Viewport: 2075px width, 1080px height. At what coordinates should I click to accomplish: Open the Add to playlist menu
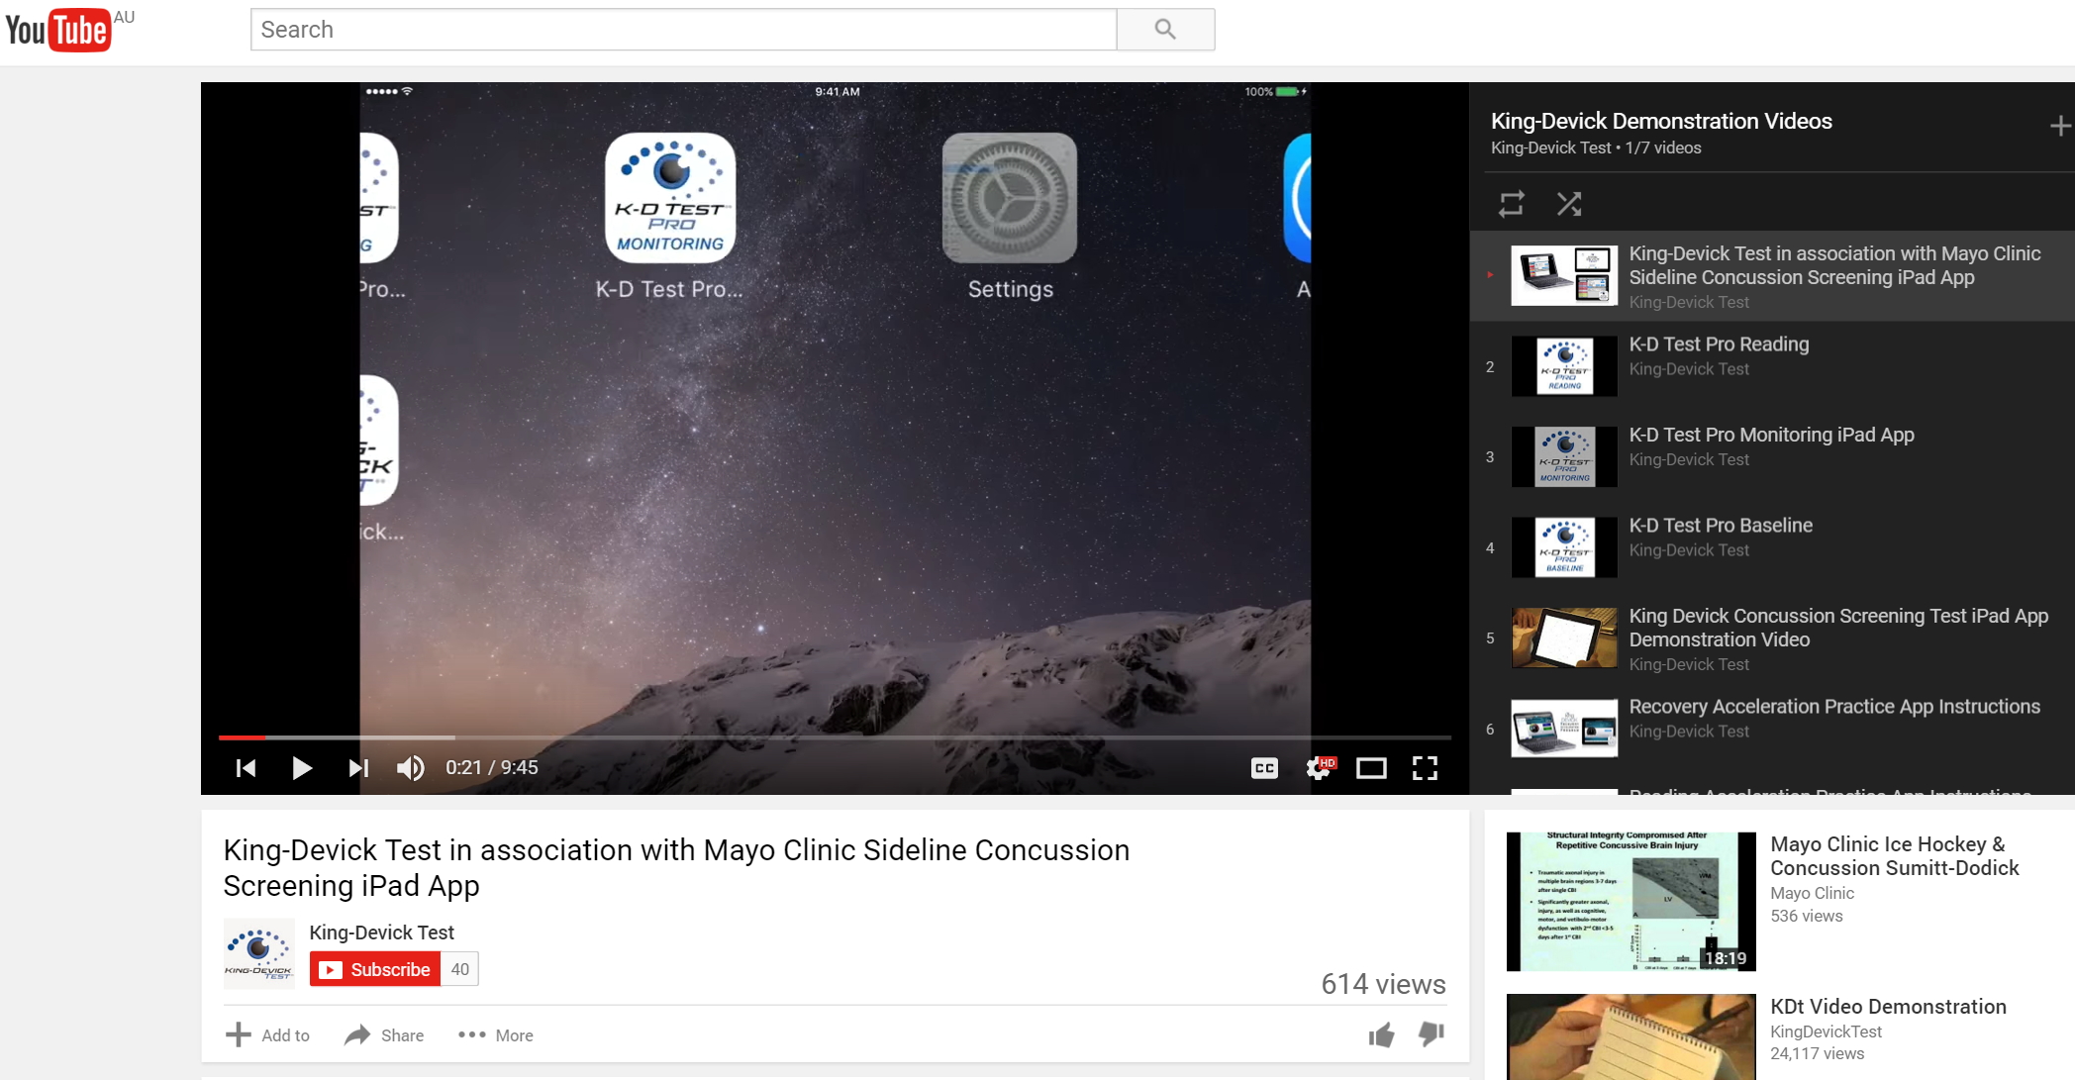[x=268, y=1035]
